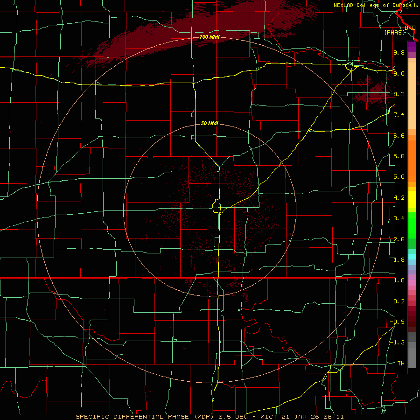Select the cyan color bar segment
420x420 pixels.
[x=412, y=256]
